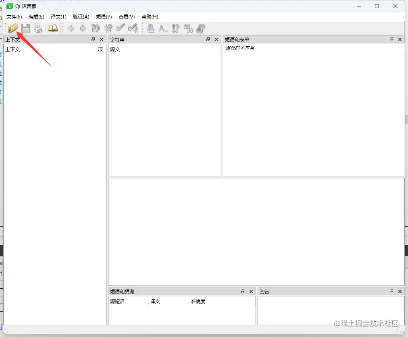Screen dimensions: 408x337
Task: Open the 帮助(H) menu
Action: click(150, 17)
